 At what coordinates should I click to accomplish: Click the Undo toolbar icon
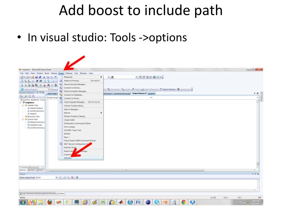pos(55,77)
